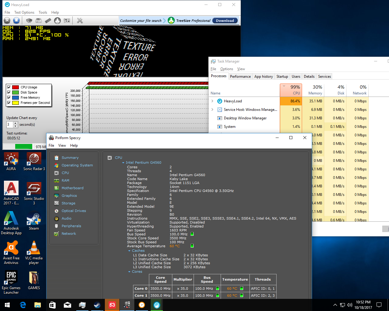
Task: Select the RAM section in Speccy sidebar
Action: coord(65,180)
